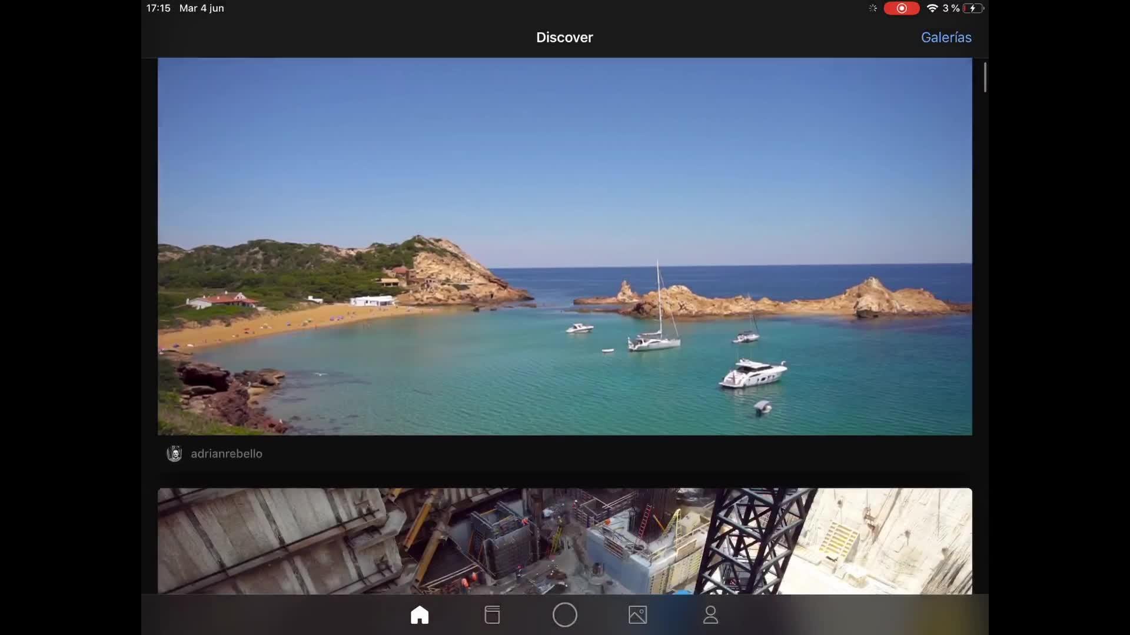Viewport: 1130px width, 635px height.
Task: Open the photo gallery tab icon
Action: click(637, 615)
